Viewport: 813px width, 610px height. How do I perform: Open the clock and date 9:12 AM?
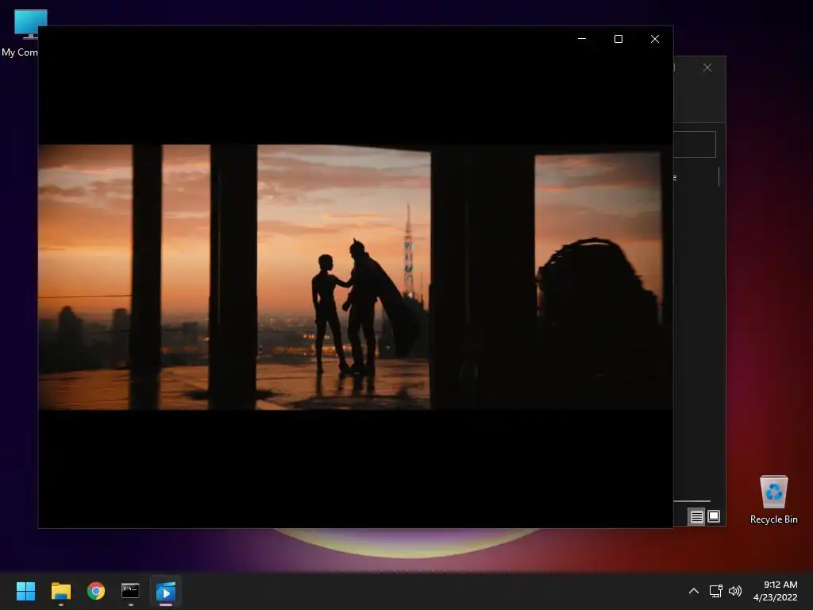(775, 591)
